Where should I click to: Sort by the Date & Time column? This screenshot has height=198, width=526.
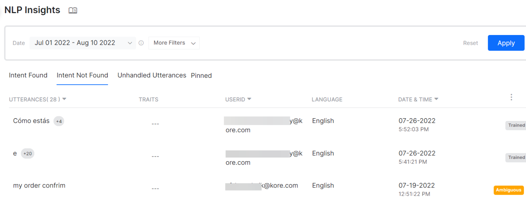point(436,99)
